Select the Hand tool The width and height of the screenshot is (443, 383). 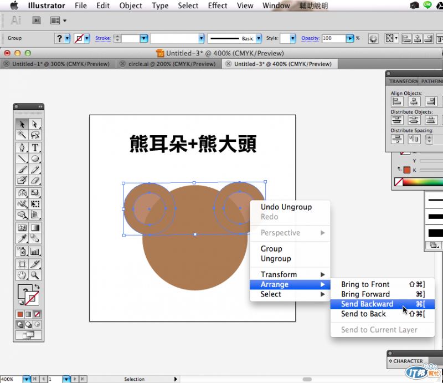point(22,275)
